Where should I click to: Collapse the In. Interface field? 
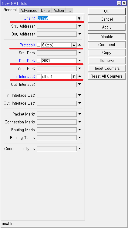click(x=79, y=76)
